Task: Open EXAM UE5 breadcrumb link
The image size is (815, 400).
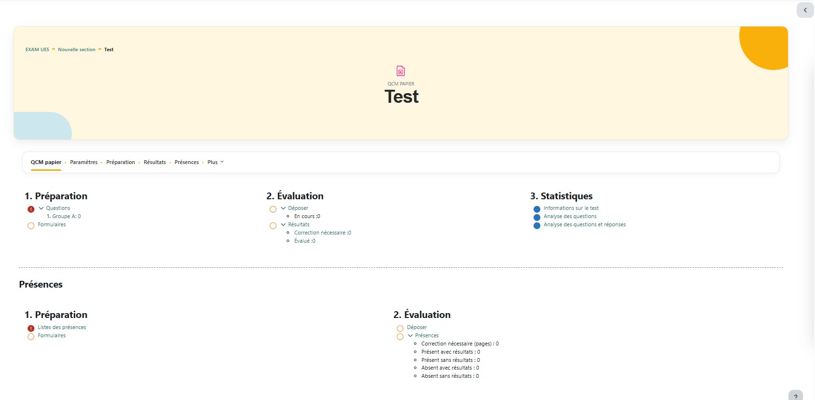Action: (37, 50)
